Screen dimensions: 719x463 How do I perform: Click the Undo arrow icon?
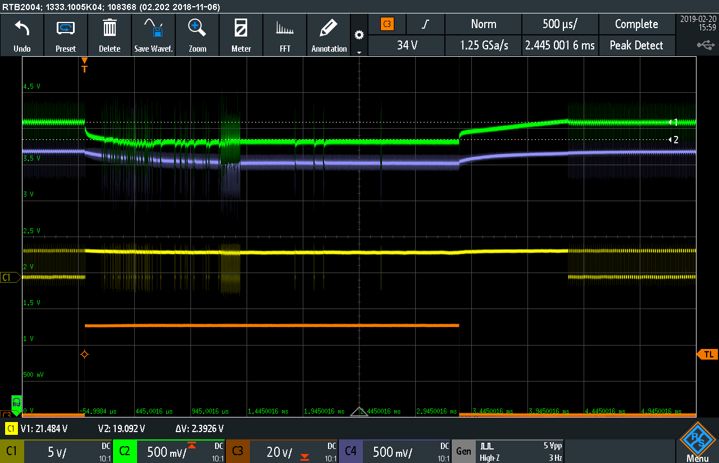pos(22,27)
